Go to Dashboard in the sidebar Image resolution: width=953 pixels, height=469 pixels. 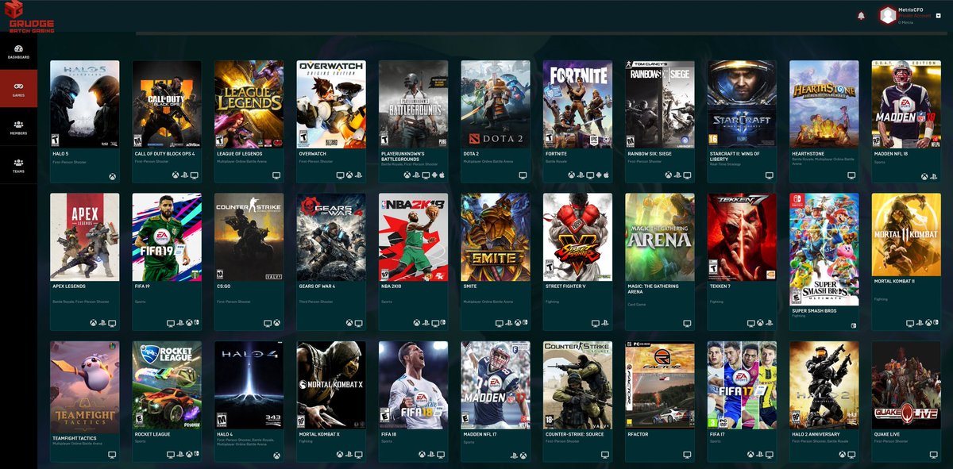click(18, 52)
